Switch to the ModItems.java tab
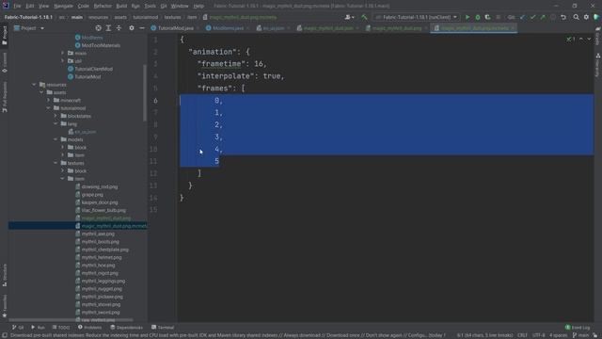602x339 pixels. click(228, 28)
